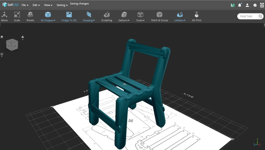Click the Stitch & Scoop tool

159,16
